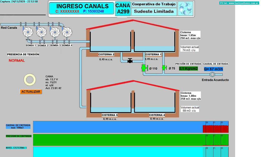Click the CISTERNA 3 label
Image resolution: width=261 pixels, height=157 pixels.
click(x=110, y=115)
